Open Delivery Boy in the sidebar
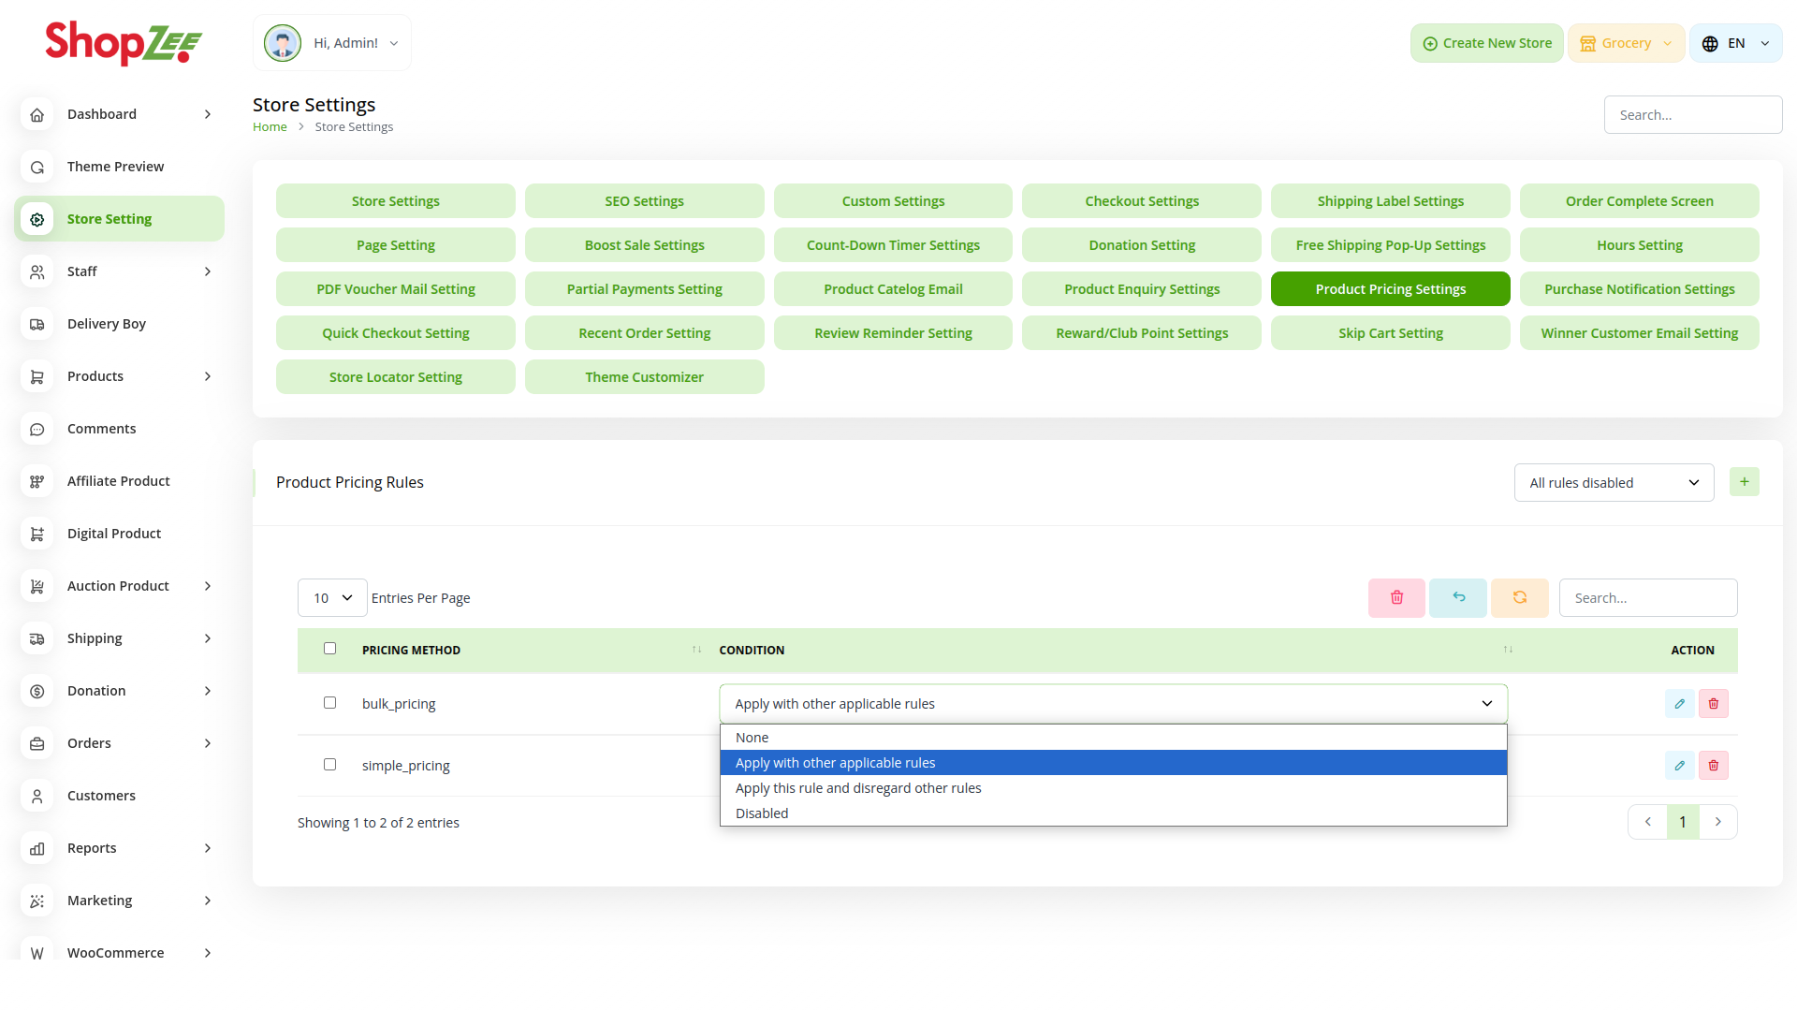 (x=107, y=324)
